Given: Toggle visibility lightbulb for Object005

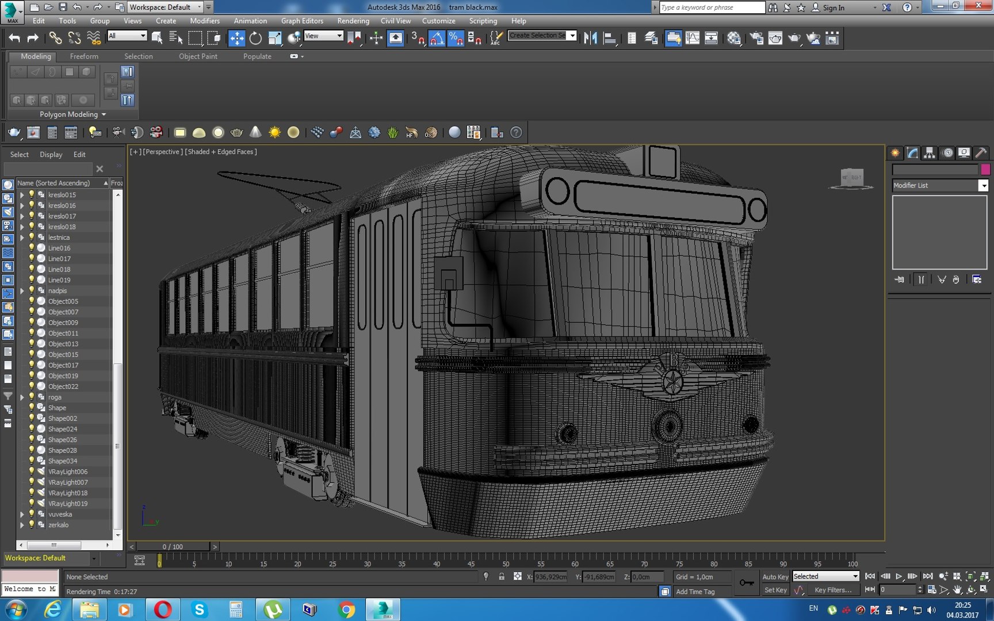Looking at the screenshot, I should [32, 301].
